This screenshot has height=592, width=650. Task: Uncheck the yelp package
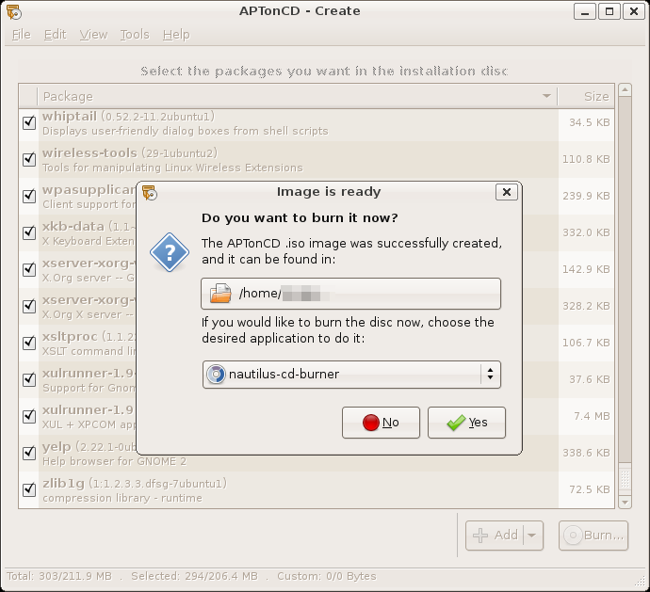click(29, 453)
